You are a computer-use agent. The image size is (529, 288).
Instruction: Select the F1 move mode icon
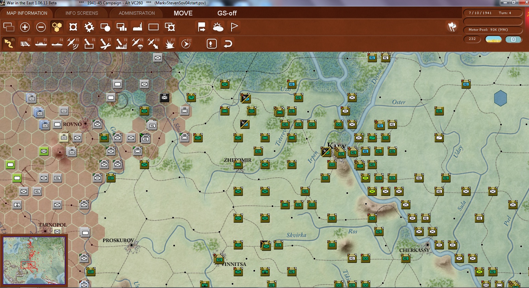(x=9, y=44)
